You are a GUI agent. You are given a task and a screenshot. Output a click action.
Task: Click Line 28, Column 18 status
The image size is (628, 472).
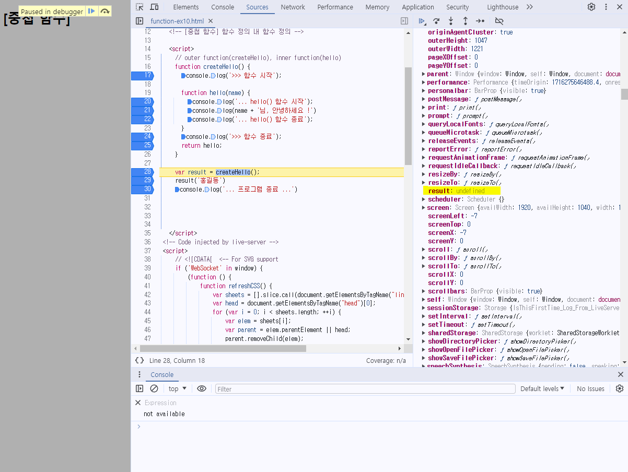(177, 361)
